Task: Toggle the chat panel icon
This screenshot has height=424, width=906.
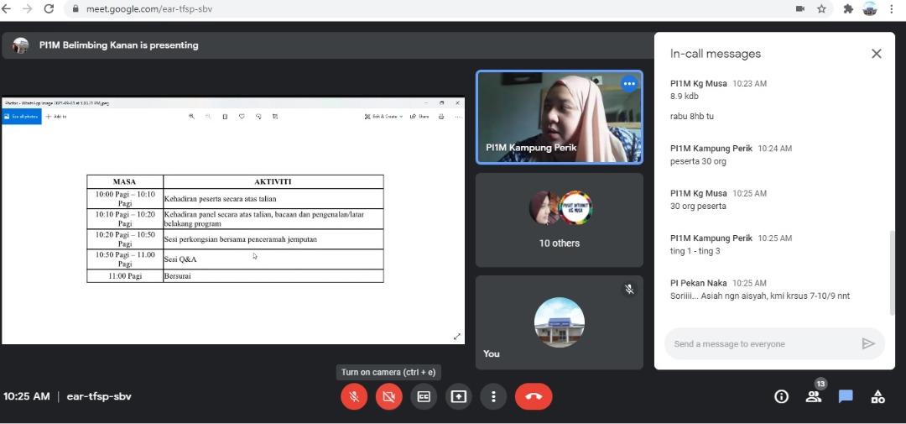Action: 846,396
